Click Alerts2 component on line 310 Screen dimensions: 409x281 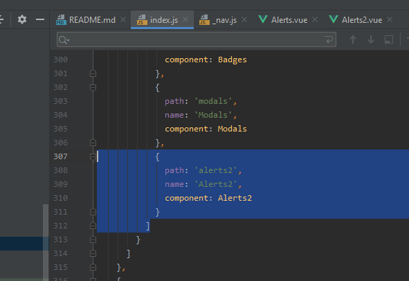(x=235, y=198)
